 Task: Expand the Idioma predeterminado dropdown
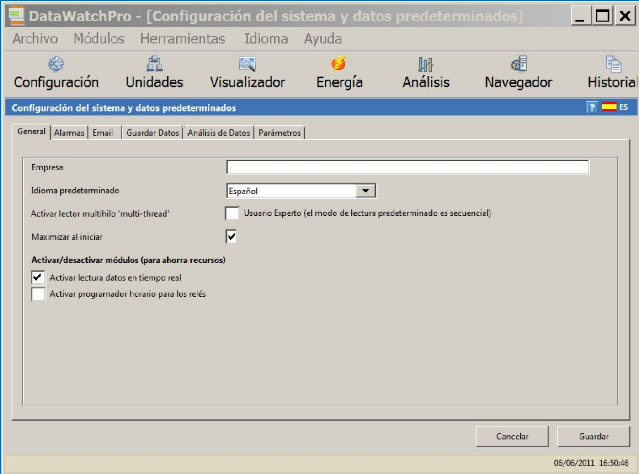(x=366, y=191)
